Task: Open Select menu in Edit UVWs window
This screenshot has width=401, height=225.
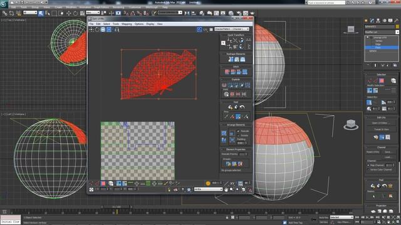Action: 107,24
